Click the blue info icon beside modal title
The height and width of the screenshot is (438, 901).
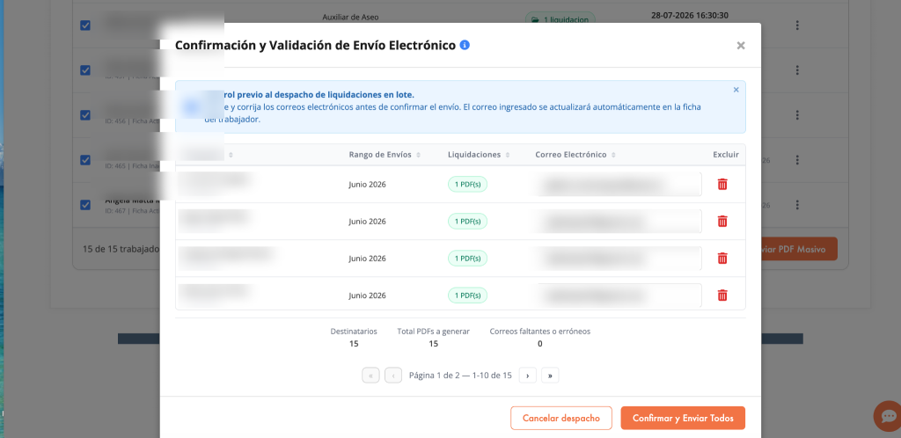point(465,45)
